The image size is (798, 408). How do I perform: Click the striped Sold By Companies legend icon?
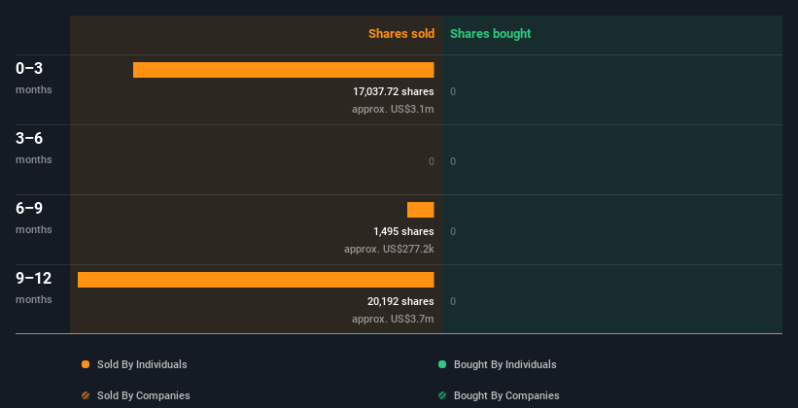pyautogui.click(x=86, y=395)
